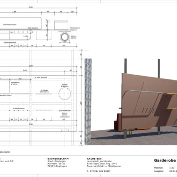Click the '74363 Güglingen' postal line
The image size is (177, 177).
[x=57, y=166]
